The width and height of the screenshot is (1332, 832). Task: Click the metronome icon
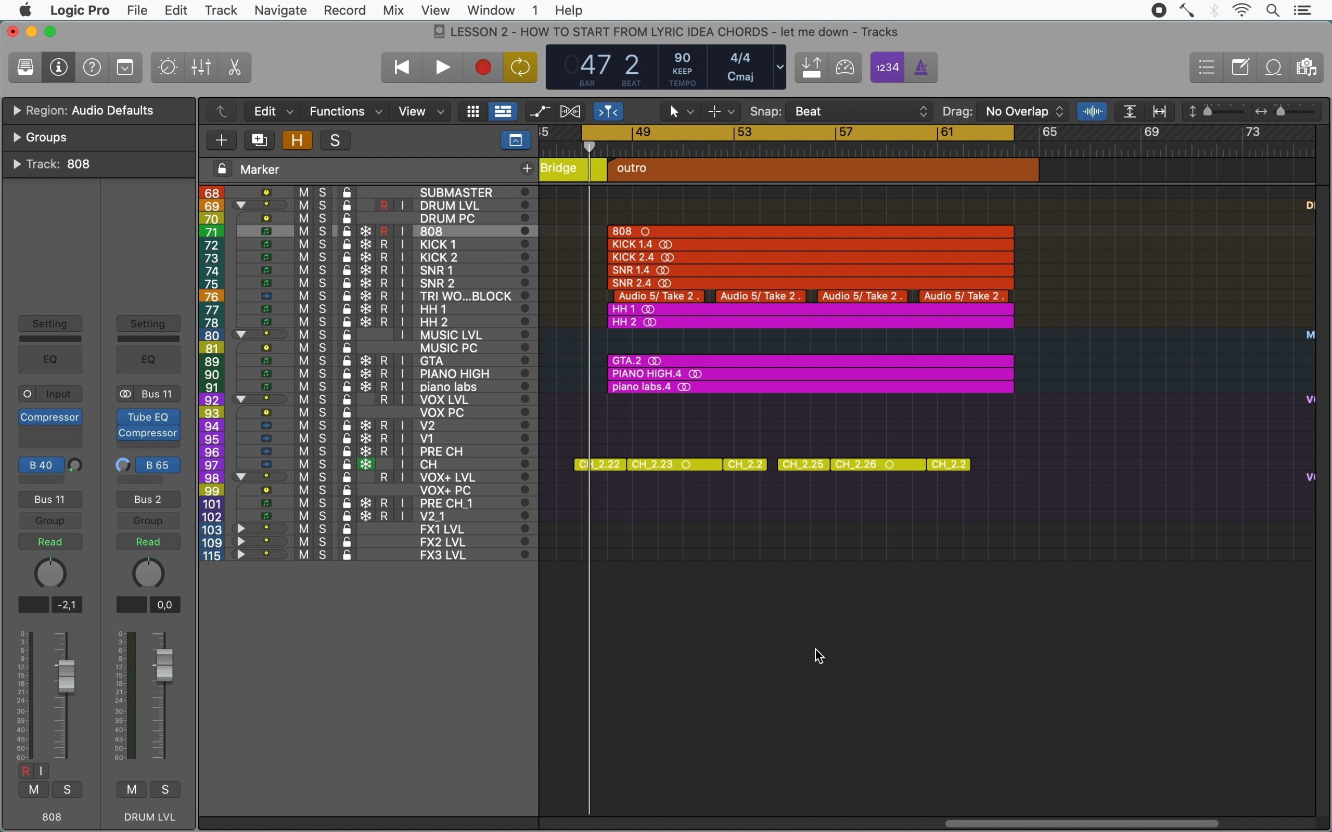pyautogui.click(x=921, y=68)
